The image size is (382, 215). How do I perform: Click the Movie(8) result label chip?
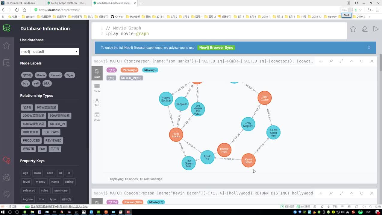tap(150, 70)
